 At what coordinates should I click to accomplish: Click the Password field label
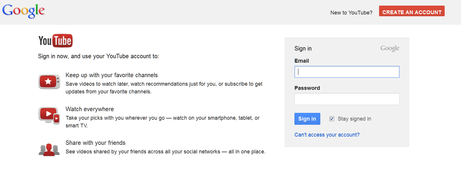coord(307,88)
